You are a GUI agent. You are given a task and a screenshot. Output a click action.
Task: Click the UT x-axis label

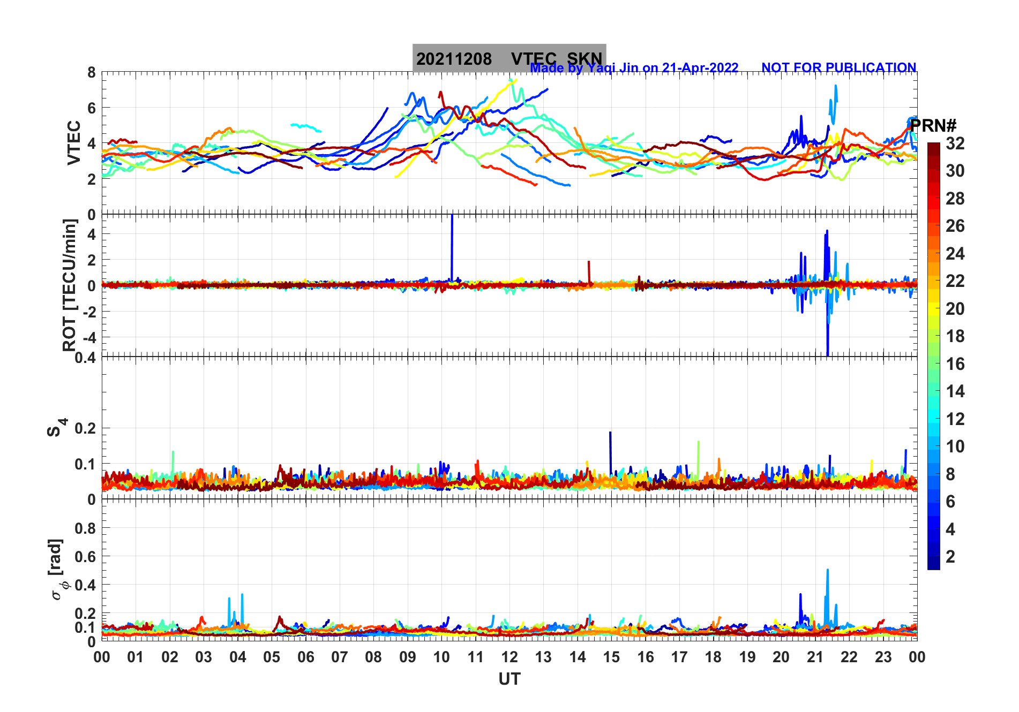tap(509, 679)
